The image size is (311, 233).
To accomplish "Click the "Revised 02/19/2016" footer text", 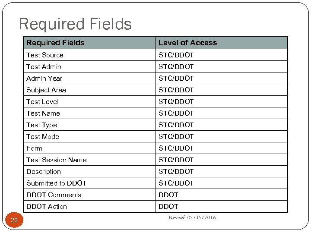I will coord(192,217).
